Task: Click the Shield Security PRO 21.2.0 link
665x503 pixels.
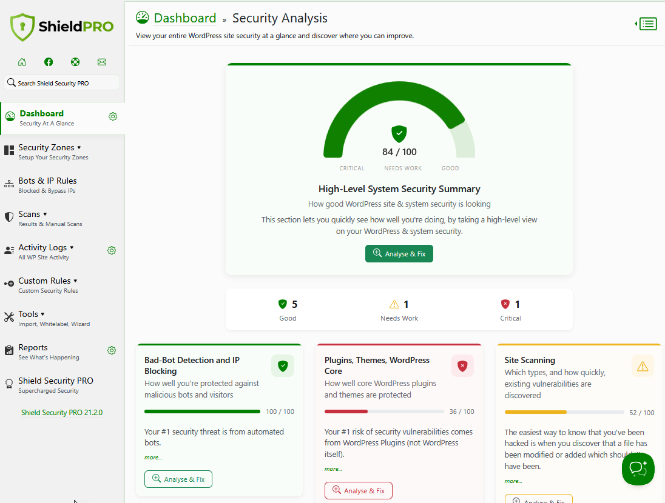Action: coord(62,413)
